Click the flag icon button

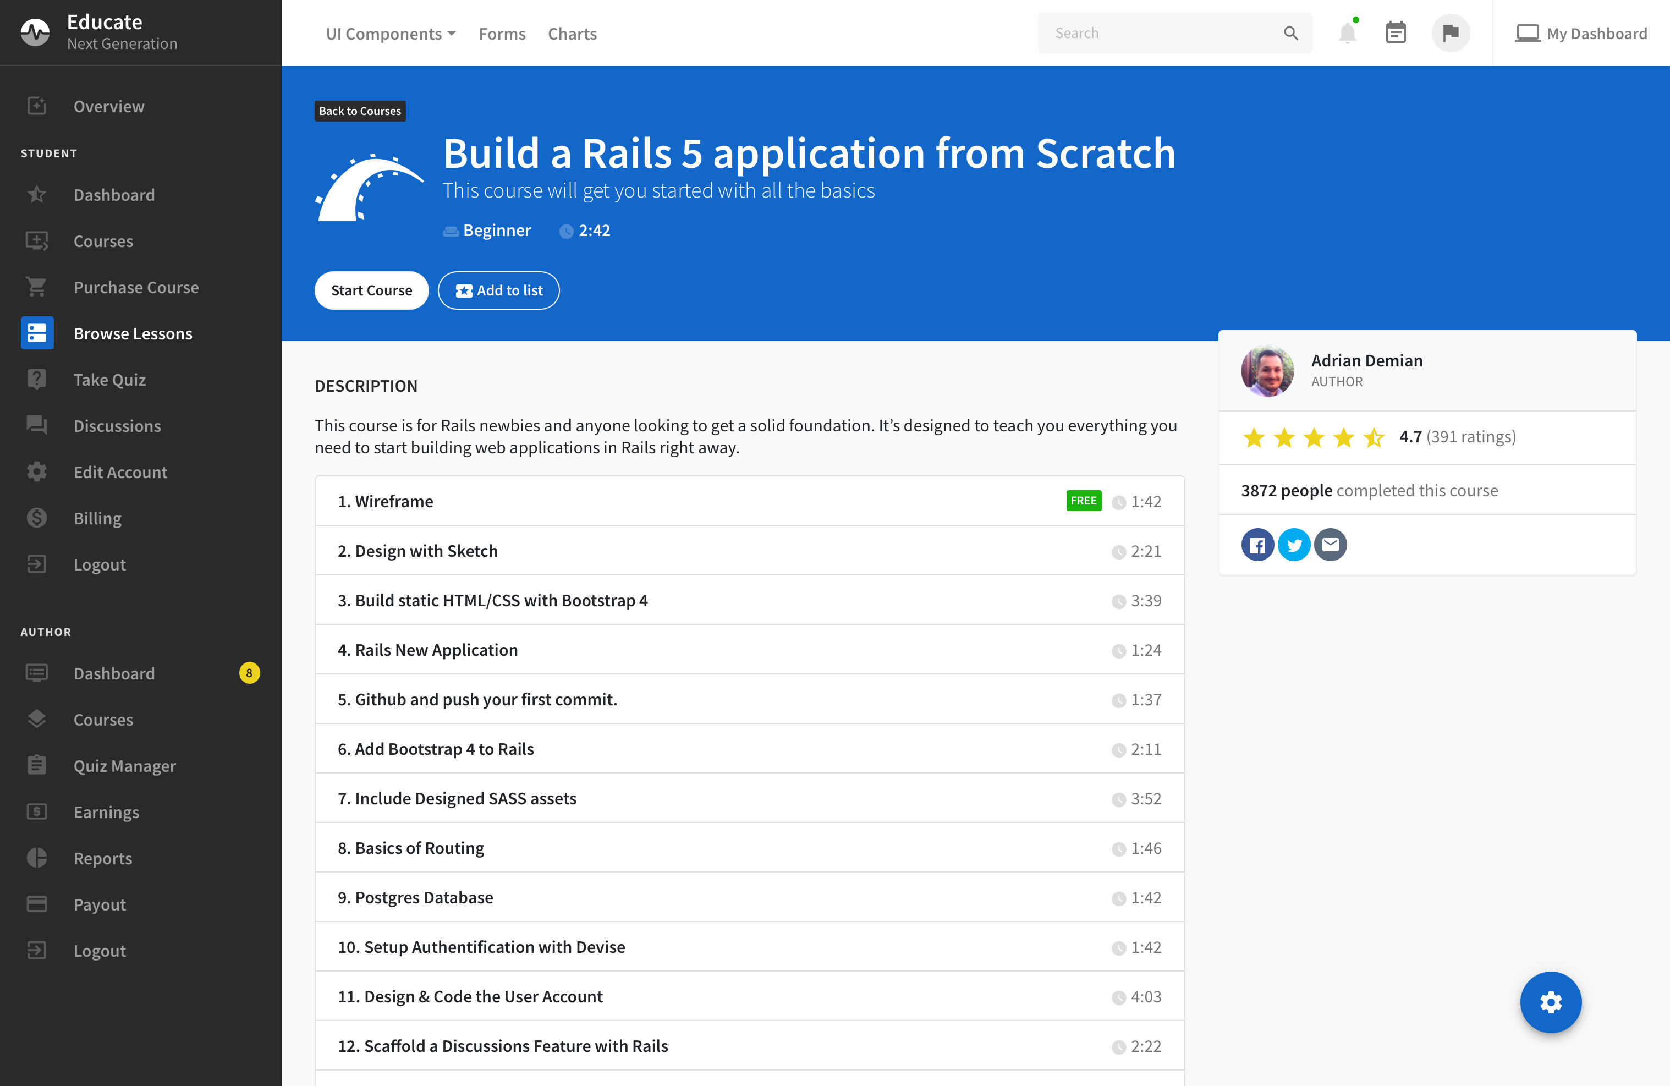click(x=1451, y=33)
